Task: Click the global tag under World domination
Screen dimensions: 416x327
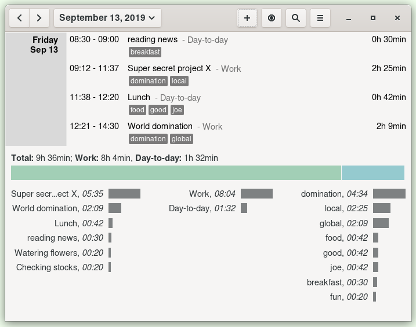Action: (181, 139)
